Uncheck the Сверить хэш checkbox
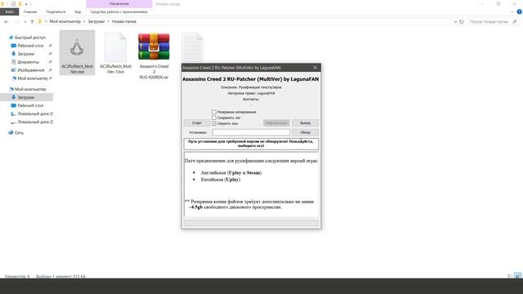 (214, 123)
